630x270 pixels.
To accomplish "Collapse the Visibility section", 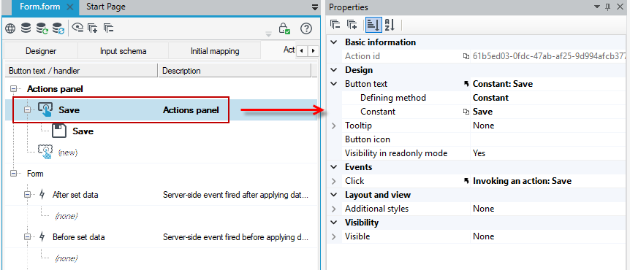I will coord(333,223).
